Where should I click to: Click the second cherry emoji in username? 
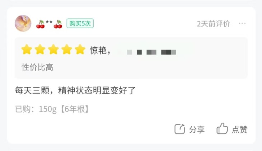pyautogui.click(x=58, y=24)
